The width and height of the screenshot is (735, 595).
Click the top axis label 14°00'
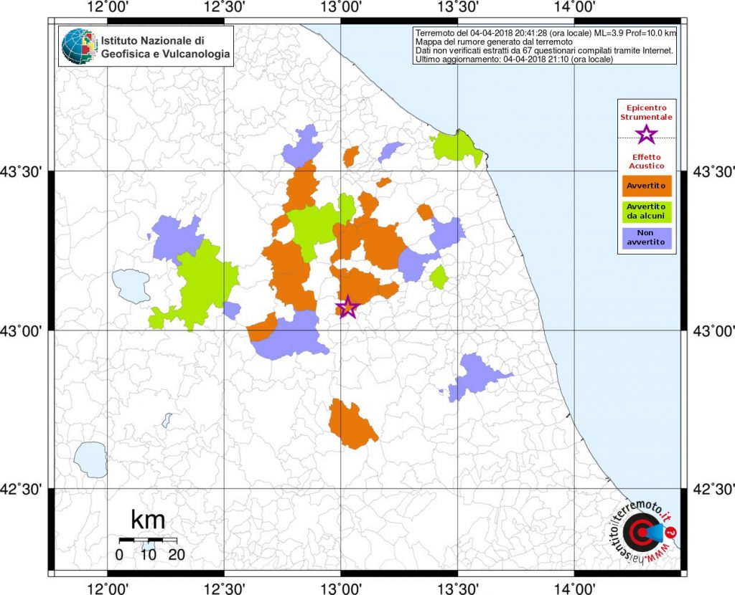pos(575,7)
